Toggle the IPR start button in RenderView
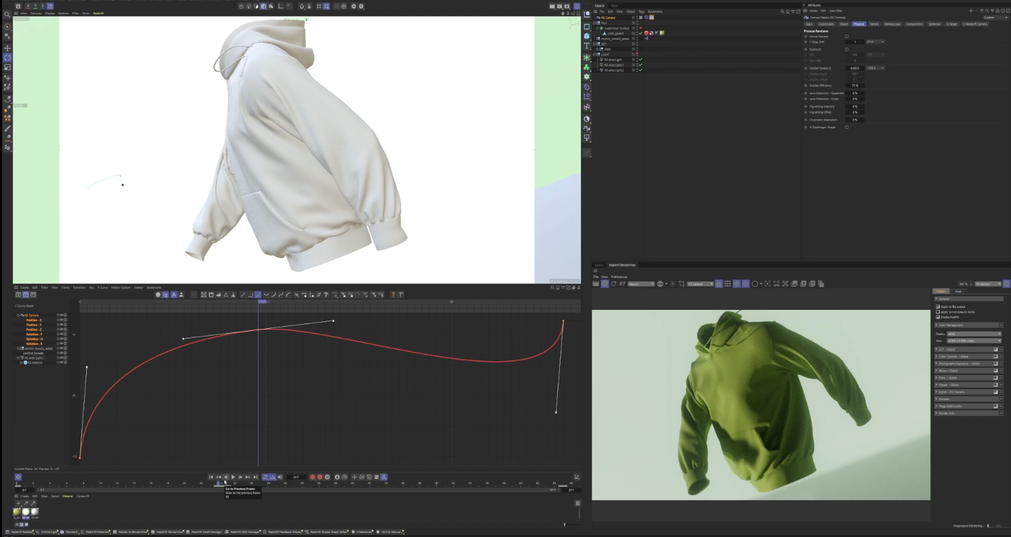This screenshot has width=1011, height=537. (605, 283)
